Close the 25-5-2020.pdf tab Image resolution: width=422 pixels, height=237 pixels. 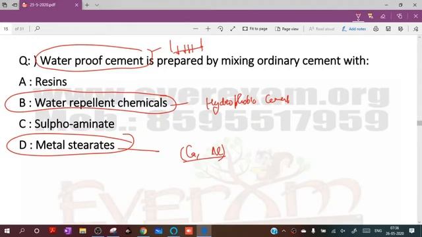point(76,5)
